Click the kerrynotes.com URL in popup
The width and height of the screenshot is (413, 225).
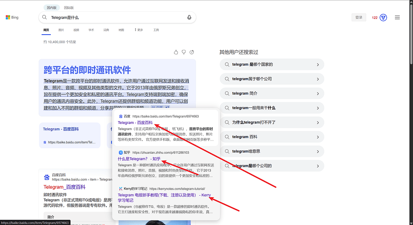click(177, 189)
